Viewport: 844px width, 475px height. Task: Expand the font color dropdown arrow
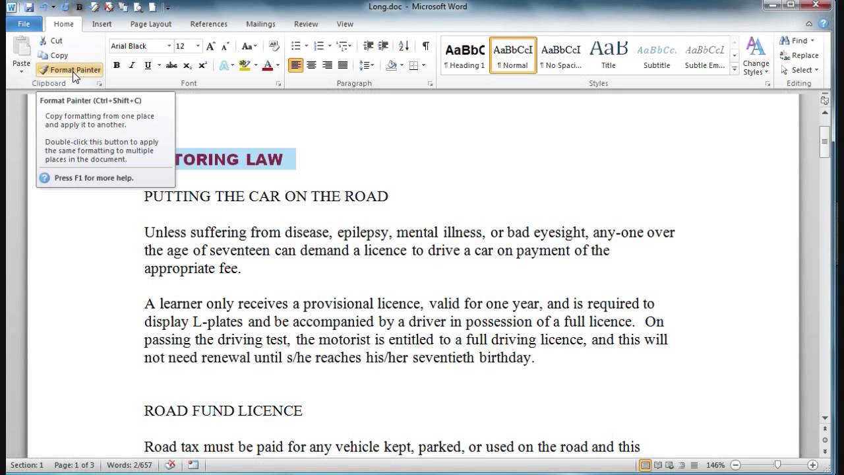278,65
